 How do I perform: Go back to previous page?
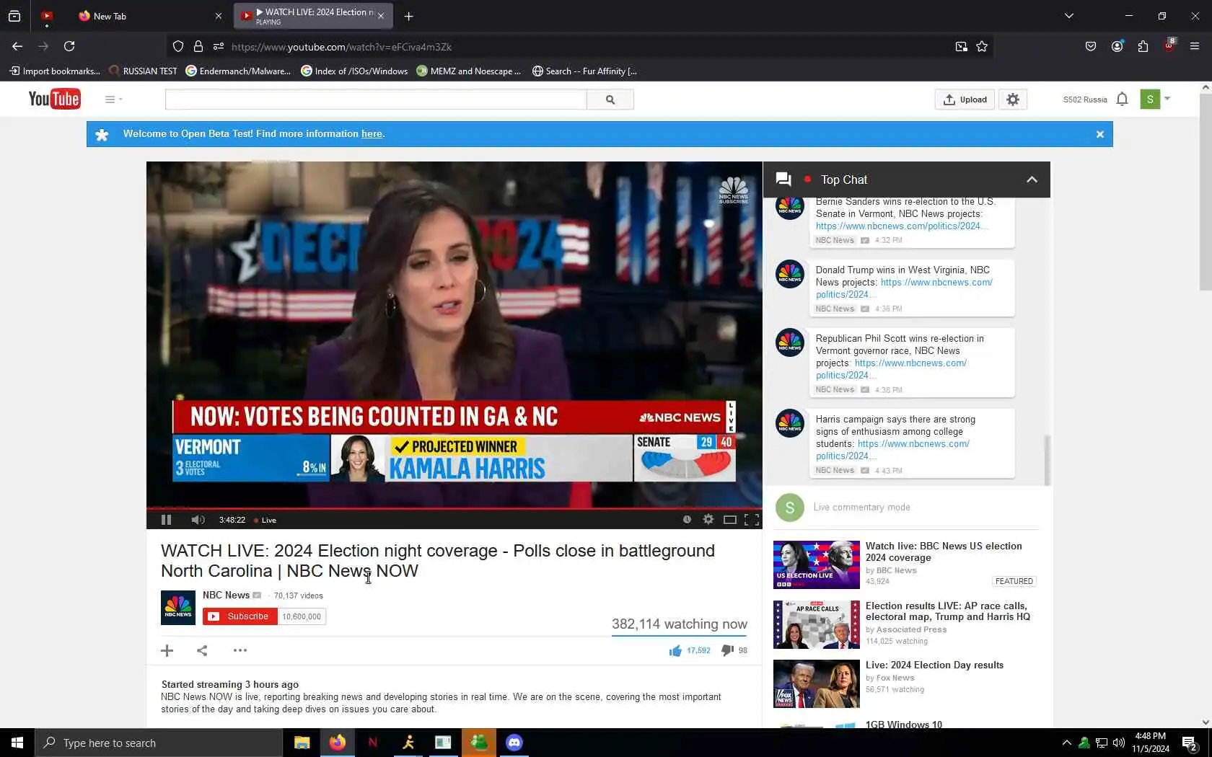17,46
